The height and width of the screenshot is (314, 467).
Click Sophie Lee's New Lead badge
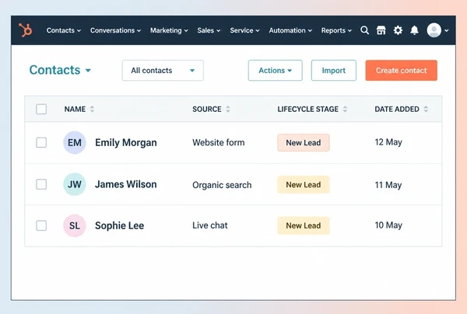tap(304, 225)
